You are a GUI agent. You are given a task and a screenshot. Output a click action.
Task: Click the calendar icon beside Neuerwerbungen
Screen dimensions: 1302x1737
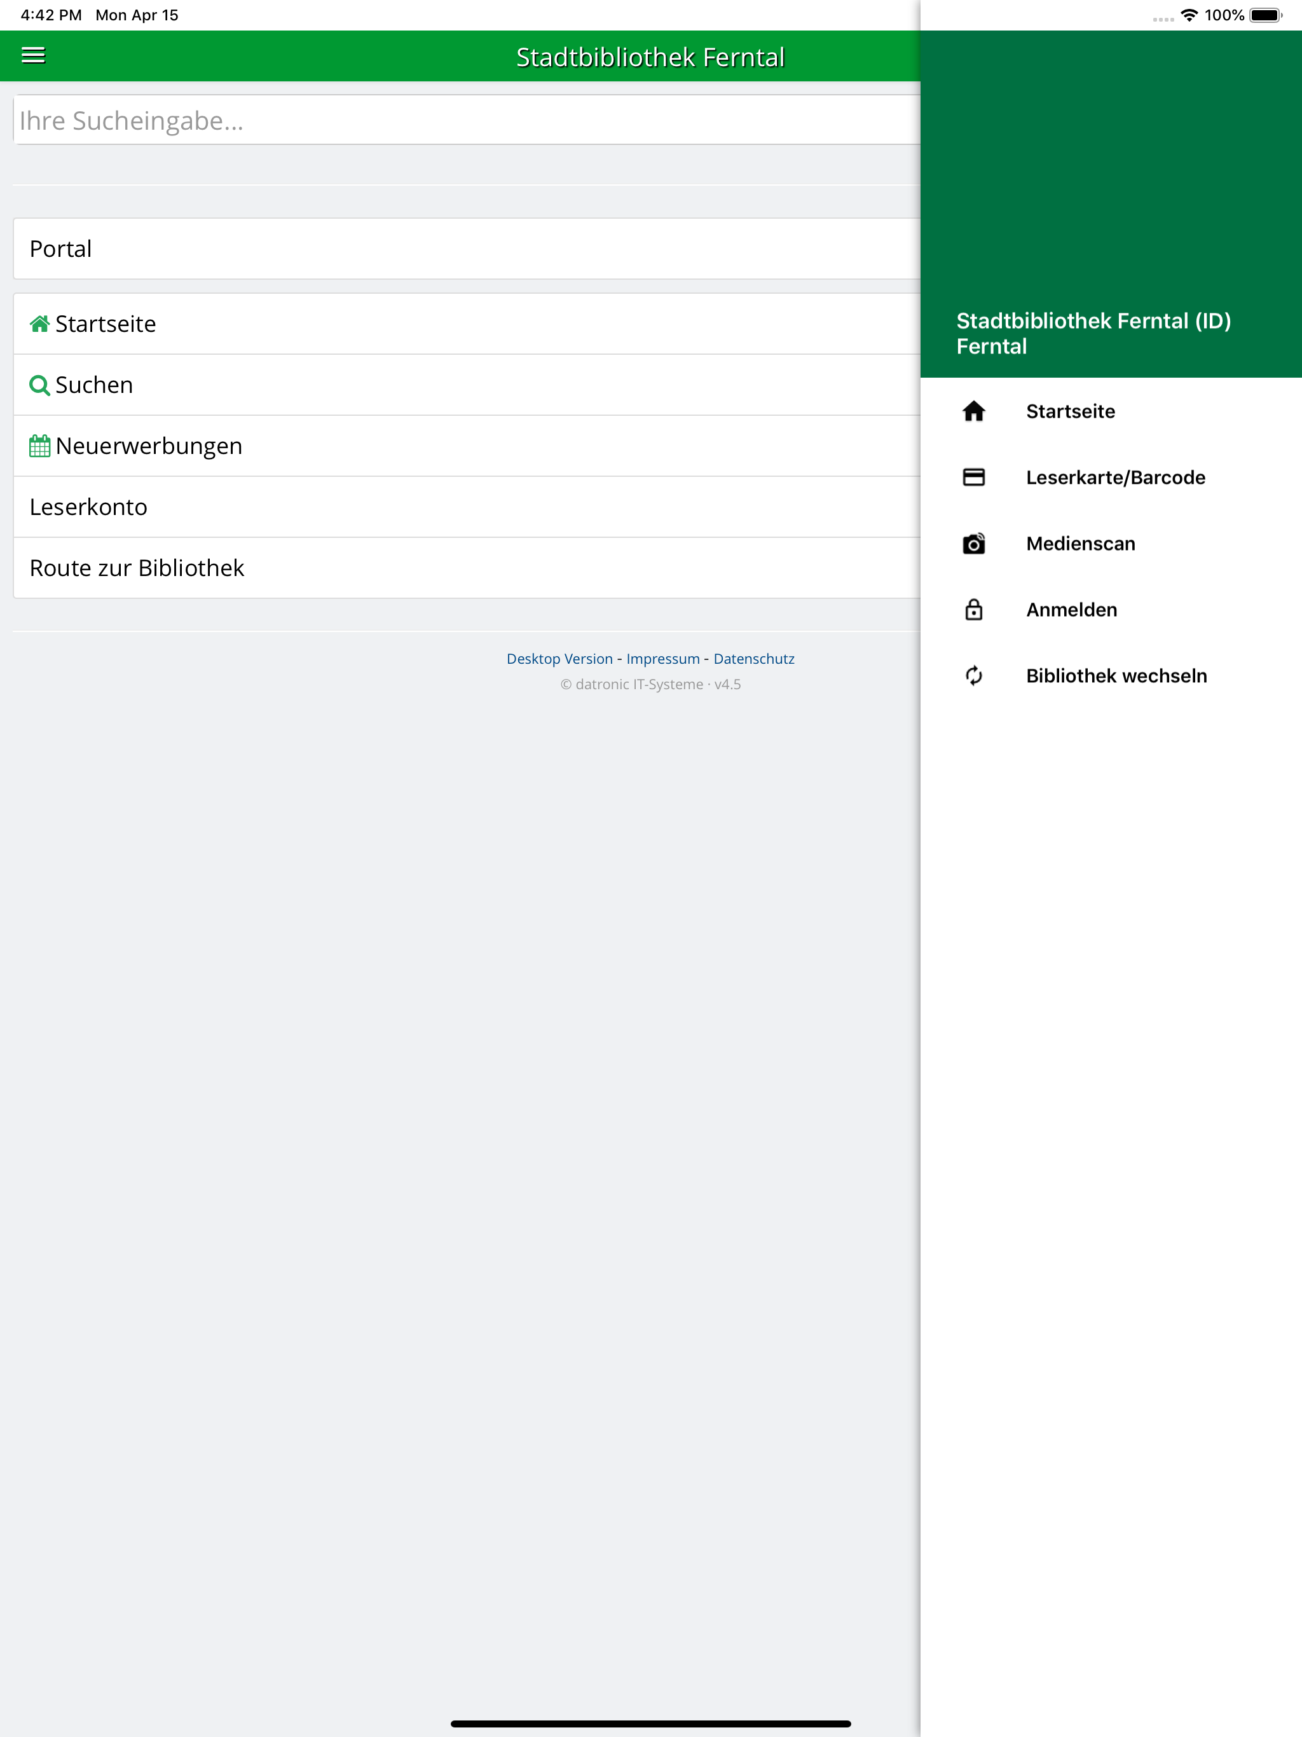(x=39, y=446)
